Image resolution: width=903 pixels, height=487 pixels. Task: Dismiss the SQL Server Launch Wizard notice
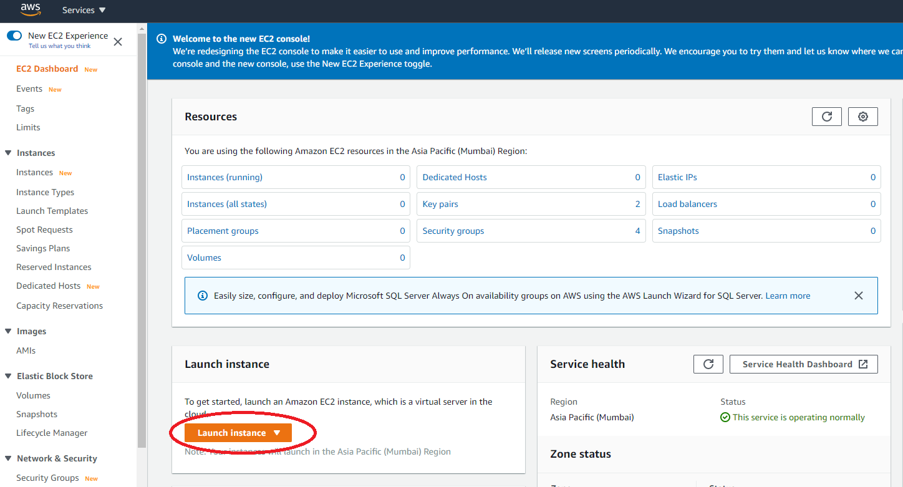[859, 296]
